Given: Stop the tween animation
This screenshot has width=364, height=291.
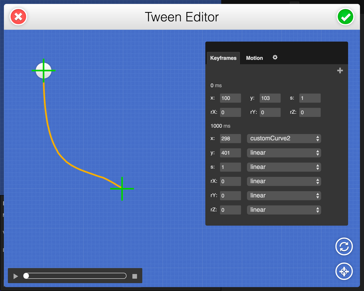Looking at the screenshot, I should [135, 276].
